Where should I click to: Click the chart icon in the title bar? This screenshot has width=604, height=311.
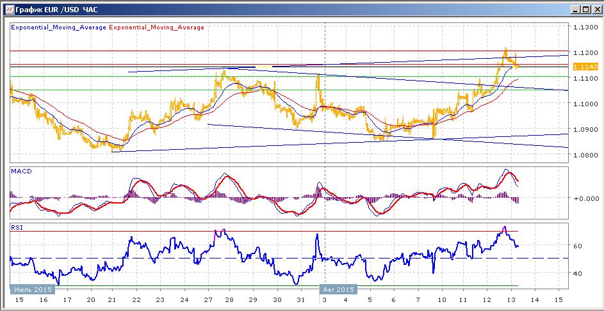point(8,9)
